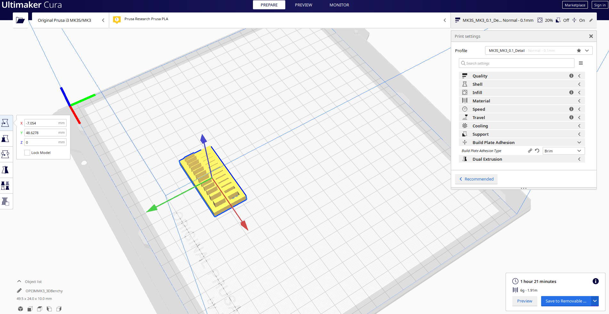Click Speed info icon
This screenshot has height=314, width=609.
click(x=571, y=109)
